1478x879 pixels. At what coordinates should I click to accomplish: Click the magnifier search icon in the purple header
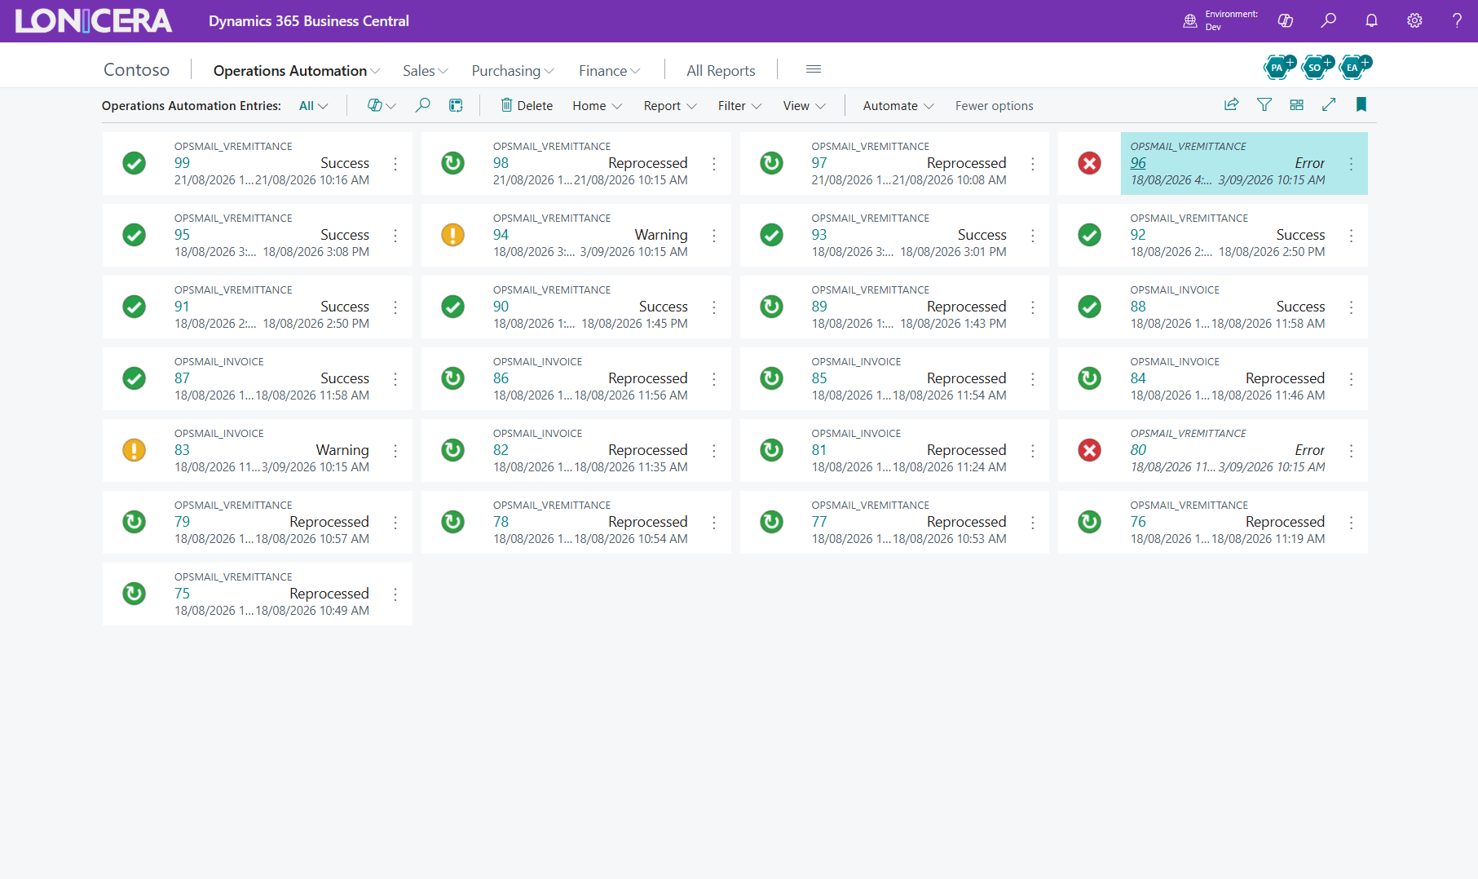coord(1329,20)
